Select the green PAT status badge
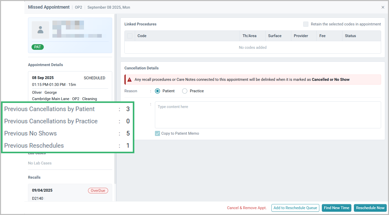 tap(37, 47)
